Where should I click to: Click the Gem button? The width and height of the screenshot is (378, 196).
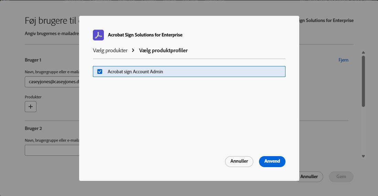pos(341,177)
